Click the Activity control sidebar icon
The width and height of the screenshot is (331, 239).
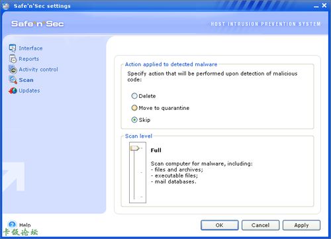point(13,70)
